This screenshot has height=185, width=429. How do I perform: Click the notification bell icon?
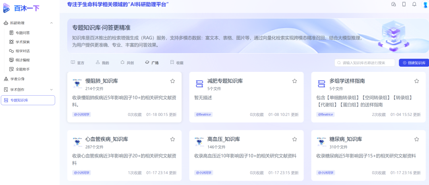414,4
